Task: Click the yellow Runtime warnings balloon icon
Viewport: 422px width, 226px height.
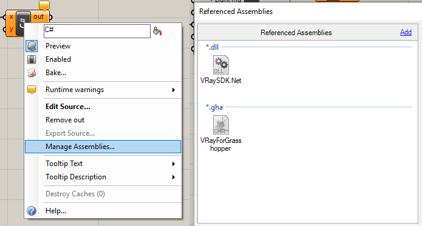Action: coord(32,90)
